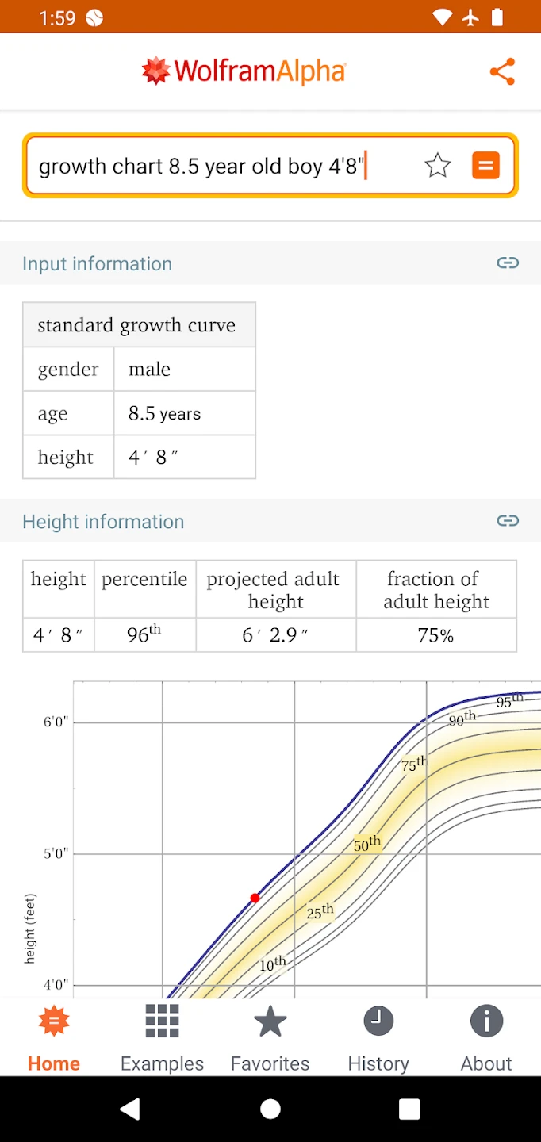Tap the projected adult height value
This screenshot has width=541, height=1142.
[x=275, y=634]
